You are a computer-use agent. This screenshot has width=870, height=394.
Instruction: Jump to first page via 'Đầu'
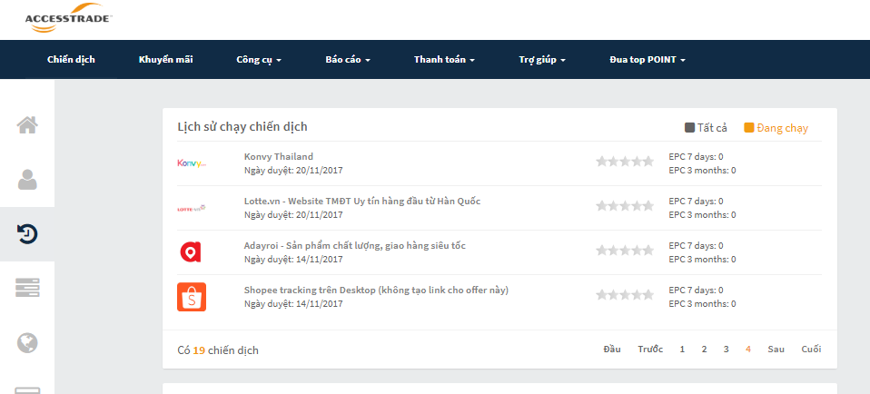[x=612, y=349]
